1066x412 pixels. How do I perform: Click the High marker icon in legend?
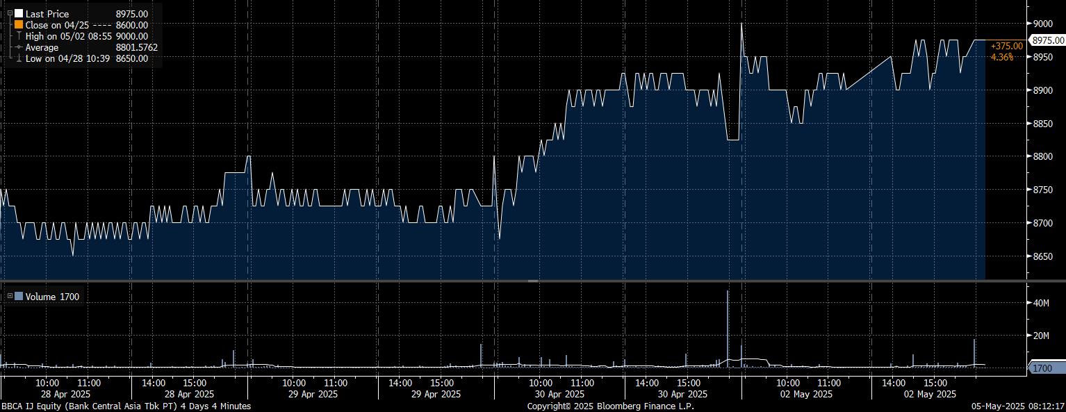coord(19,36)
